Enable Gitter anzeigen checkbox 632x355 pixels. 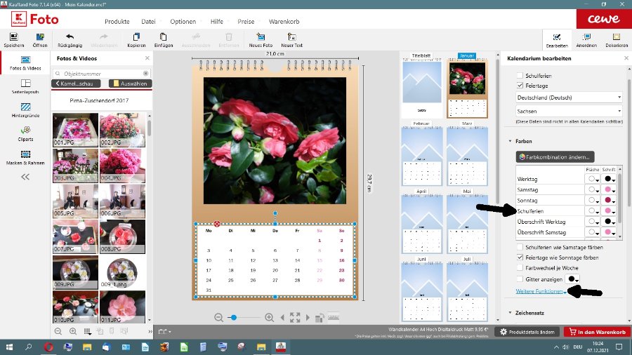pyautogui.click(x=520, y=279)
